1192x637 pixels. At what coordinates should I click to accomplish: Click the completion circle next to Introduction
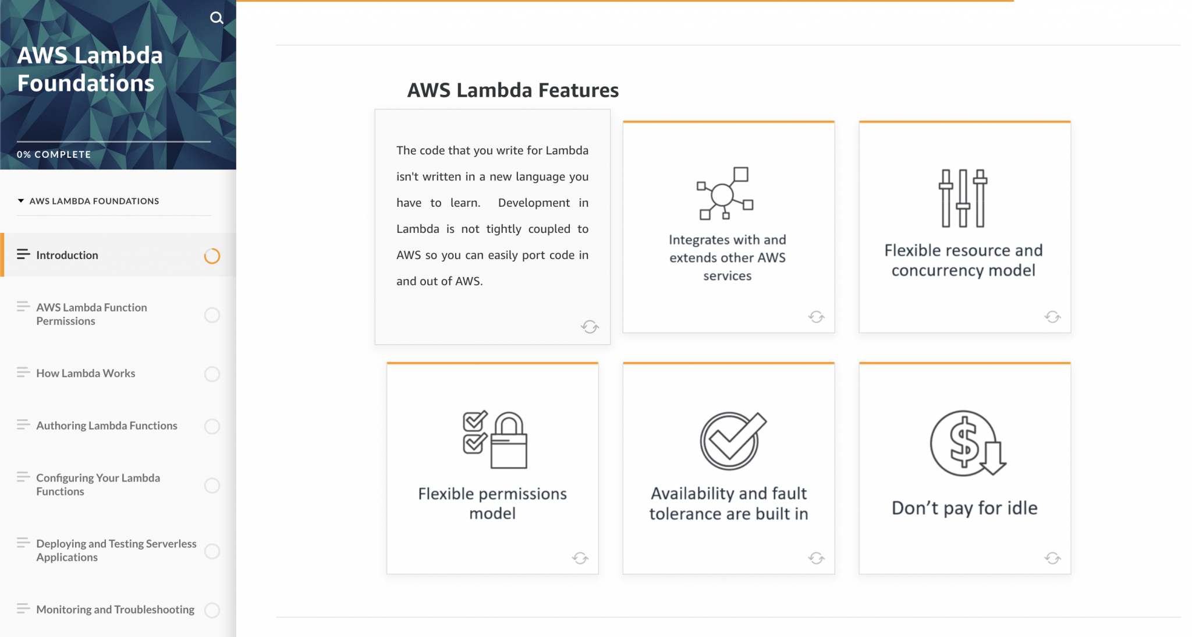(212, 255)
